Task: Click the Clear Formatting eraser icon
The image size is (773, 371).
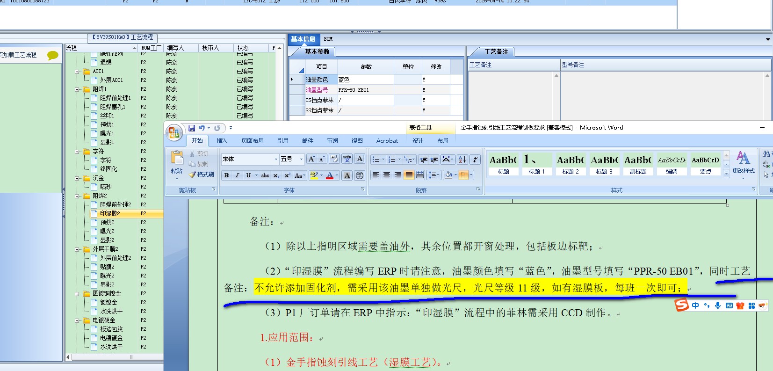Action: point(334,159)
